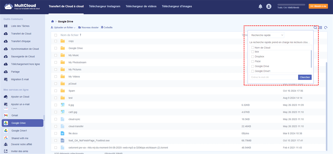Open Téléchargeur d'images tab
The width and height of the screenshot is (333, 154).
(x=177, y=6)
